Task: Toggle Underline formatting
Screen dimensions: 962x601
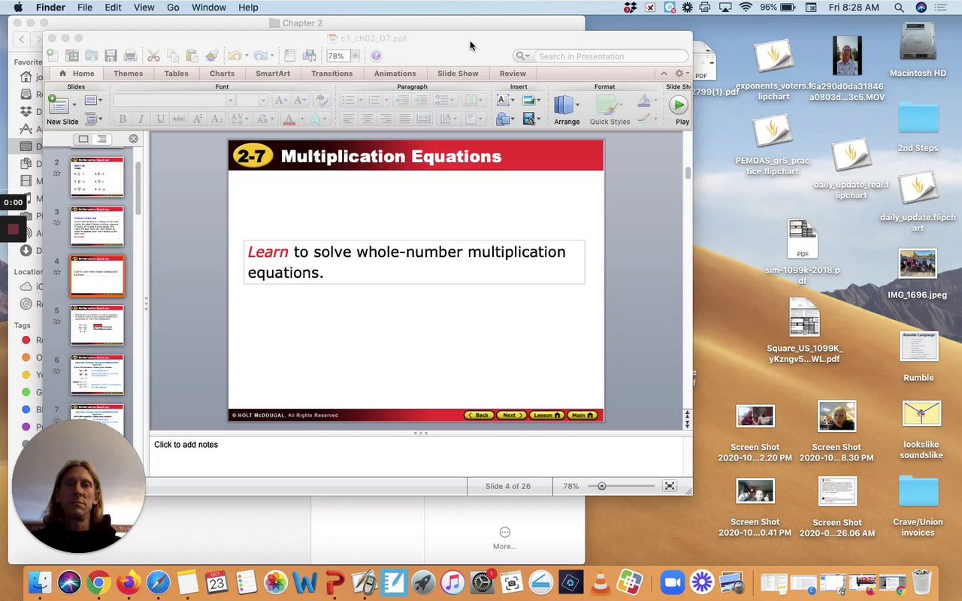Action: pyautogui.click(x=160, y=119)
